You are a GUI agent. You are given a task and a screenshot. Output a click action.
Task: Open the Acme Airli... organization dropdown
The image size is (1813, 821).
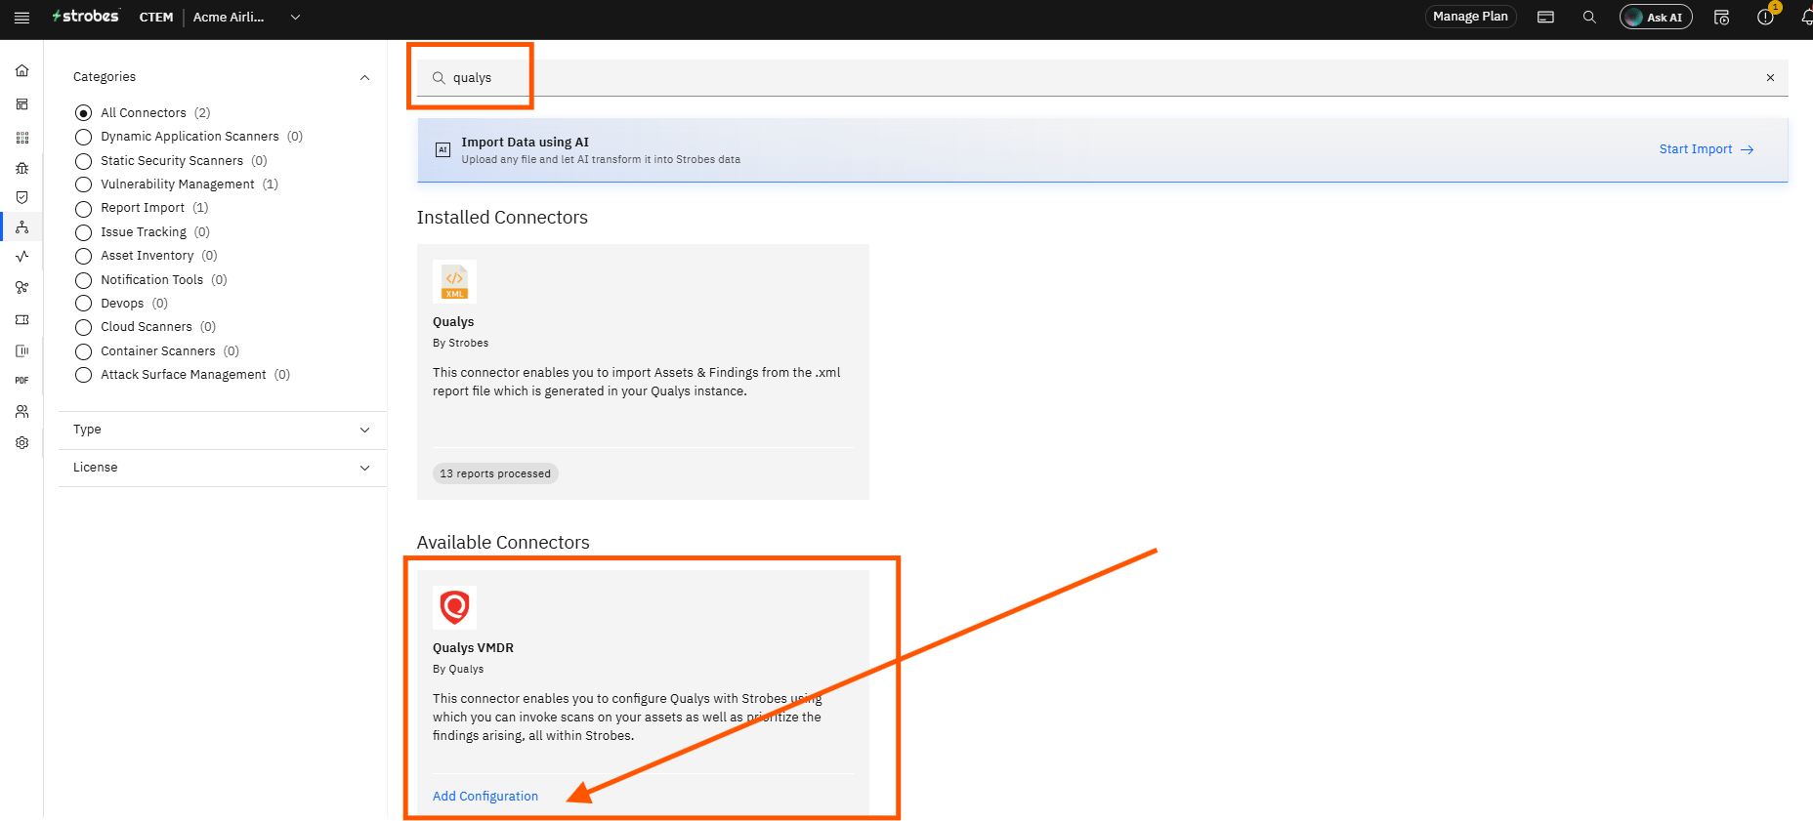click(x=246, y=18)
